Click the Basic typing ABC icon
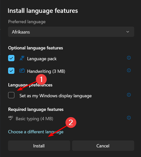Image resolution: width=141 pixels, height=157 pixels. pyautogui.click(x=11, y=118)
